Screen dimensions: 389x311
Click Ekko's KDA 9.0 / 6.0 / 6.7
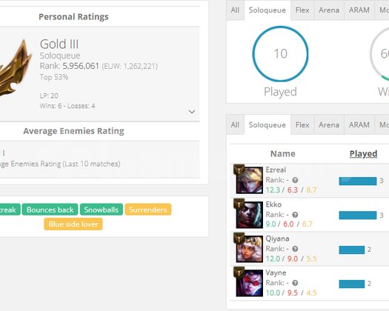(289, 224)
